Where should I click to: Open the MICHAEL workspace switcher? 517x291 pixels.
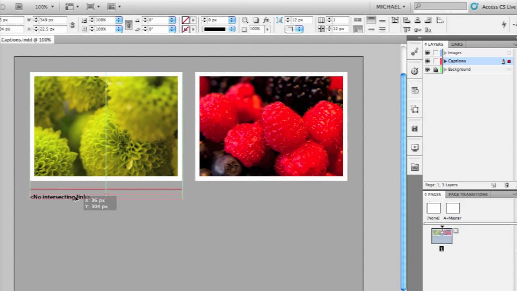pyautogui.click(x=391, y=7)
